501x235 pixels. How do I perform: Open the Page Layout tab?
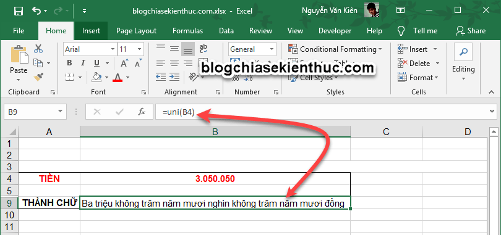pos(137,31)
